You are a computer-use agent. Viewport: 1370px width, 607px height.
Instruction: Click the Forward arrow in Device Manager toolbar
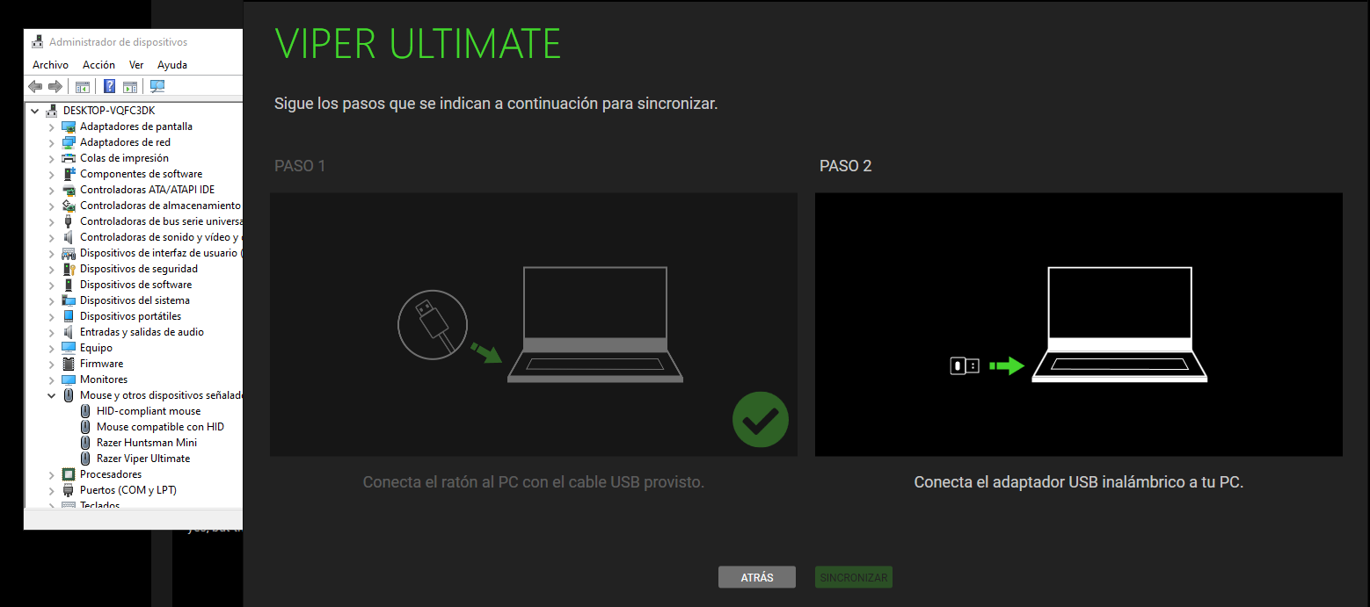point(55,86)
